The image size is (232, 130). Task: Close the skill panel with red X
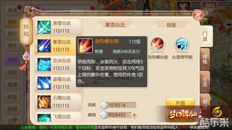[198, 15]
